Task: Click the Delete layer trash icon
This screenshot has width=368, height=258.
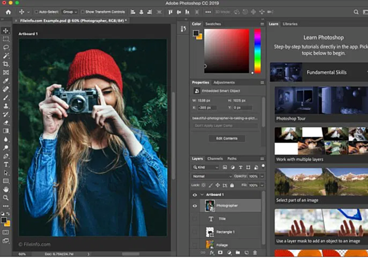Action: tap(255, 253)
